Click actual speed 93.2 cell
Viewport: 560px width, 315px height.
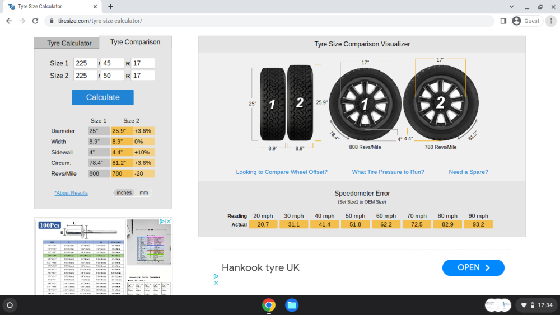[x=478, y=224]
